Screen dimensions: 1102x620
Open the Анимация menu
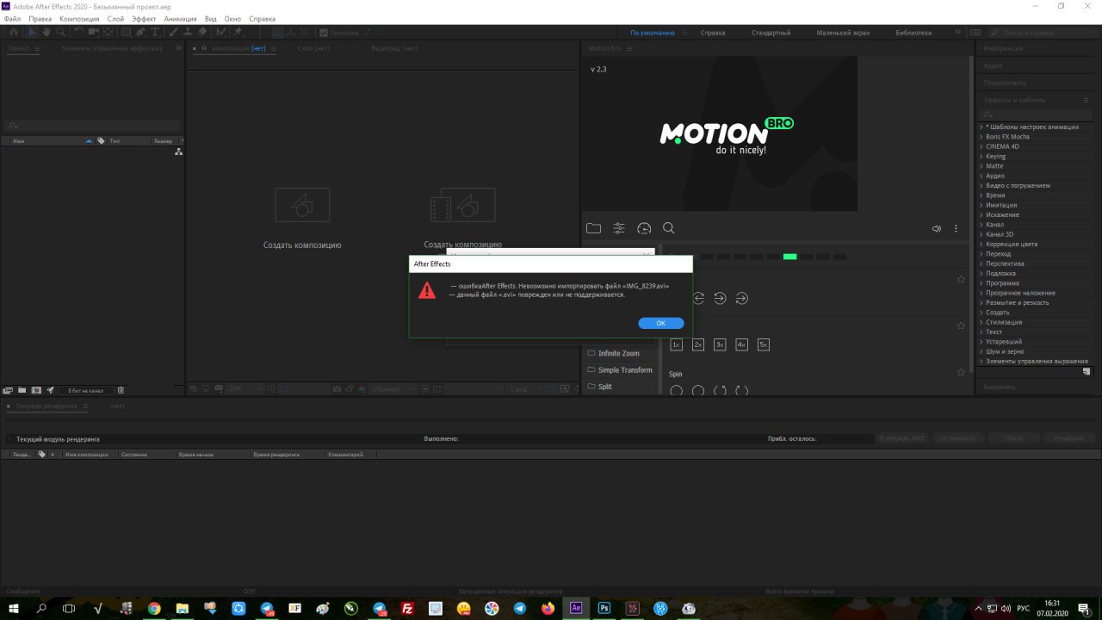point(180,18)
